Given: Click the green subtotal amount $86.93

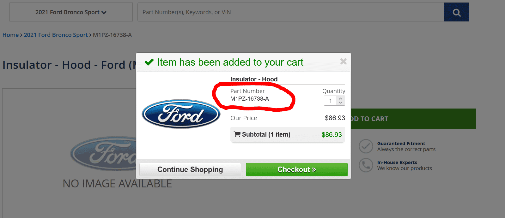Looking at the screenshot, I should (x=332, y=135).
